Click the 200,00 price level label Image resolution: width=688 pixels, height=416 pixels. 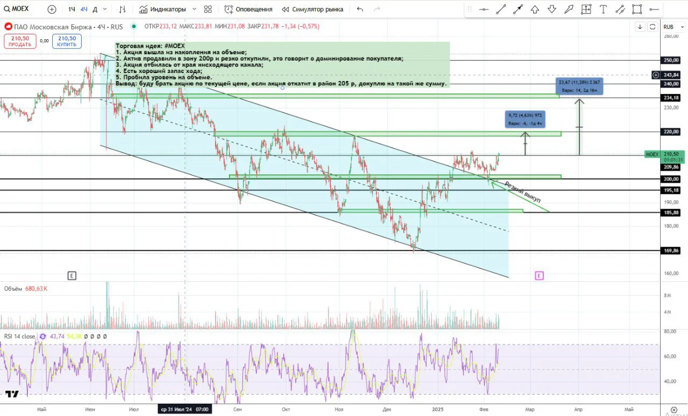[671, 179]
